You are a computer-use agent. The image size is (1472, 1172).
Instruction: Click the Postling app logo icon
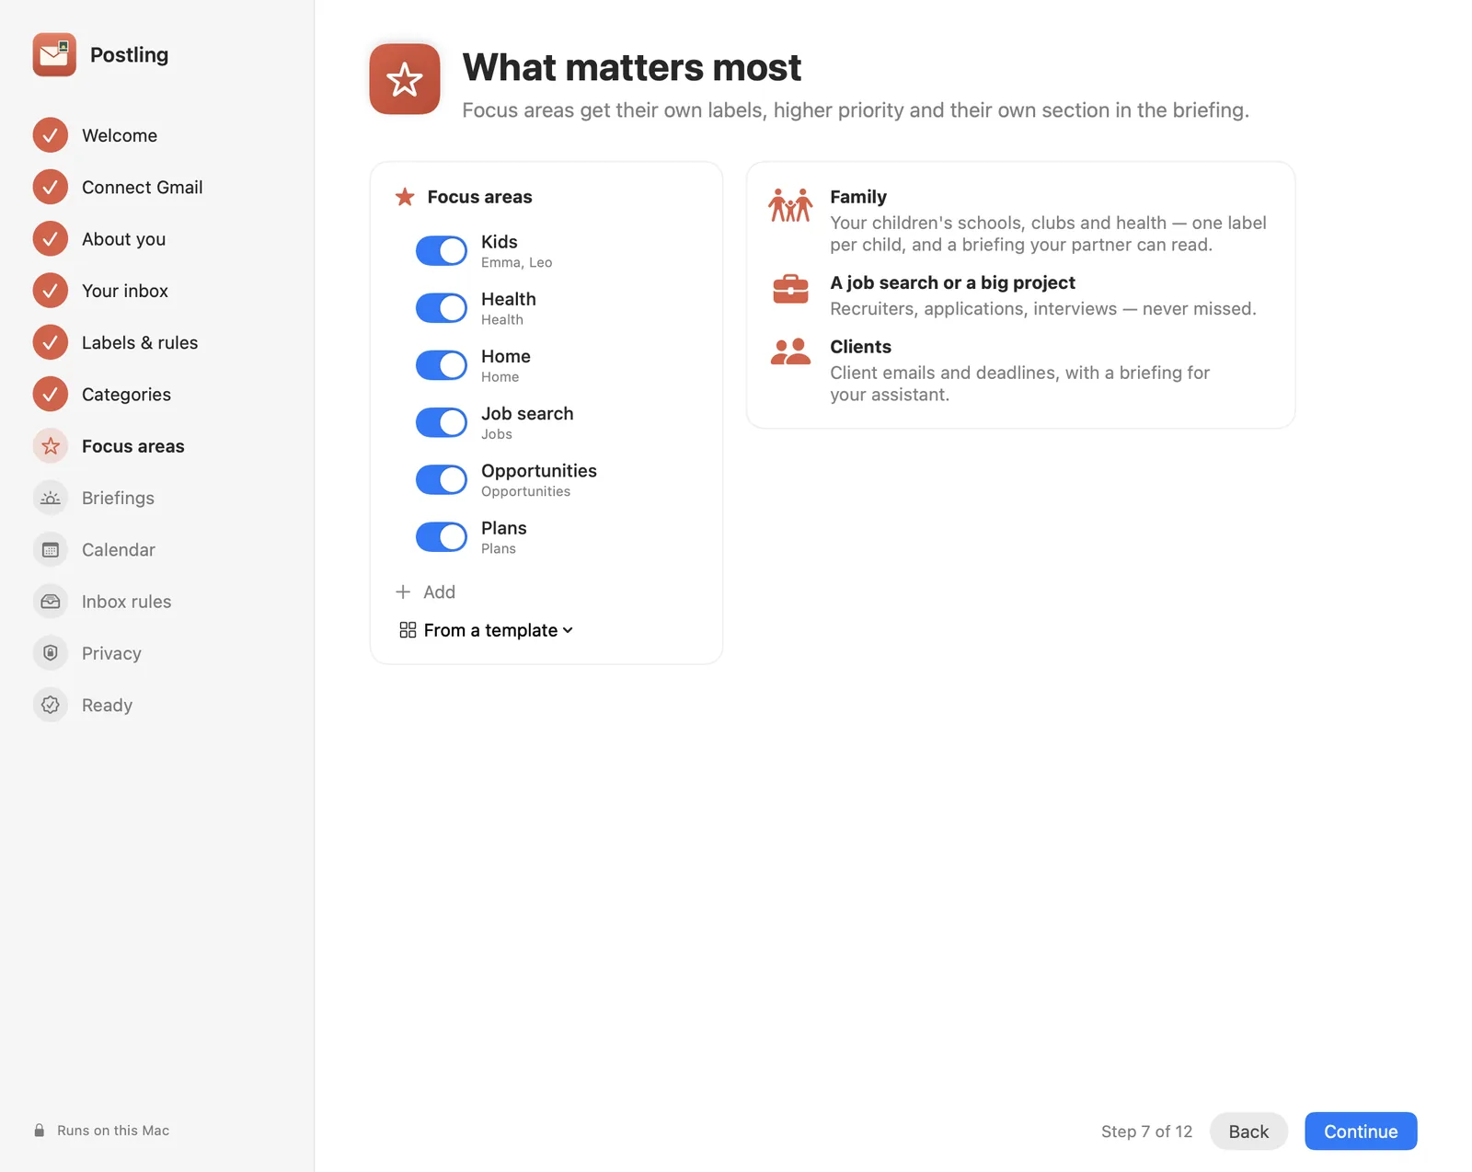(54, 54)
